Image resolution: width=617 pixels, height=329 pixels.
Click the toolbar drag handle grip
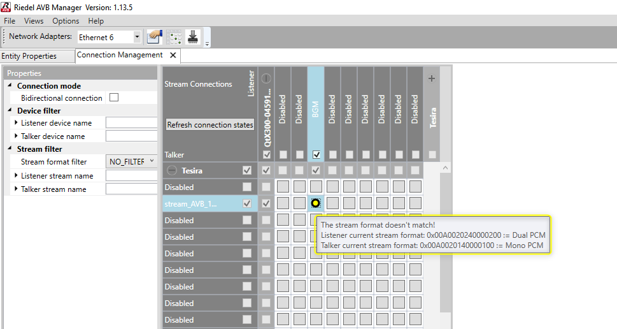[4, 36]
